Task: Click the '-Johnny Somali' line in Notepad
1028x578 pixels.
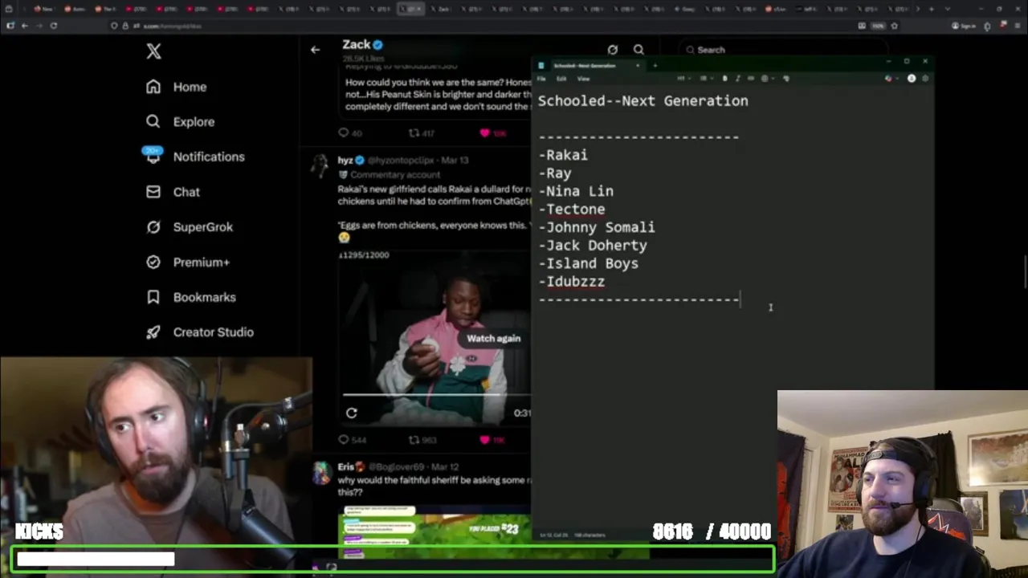Action: [597, 227]
